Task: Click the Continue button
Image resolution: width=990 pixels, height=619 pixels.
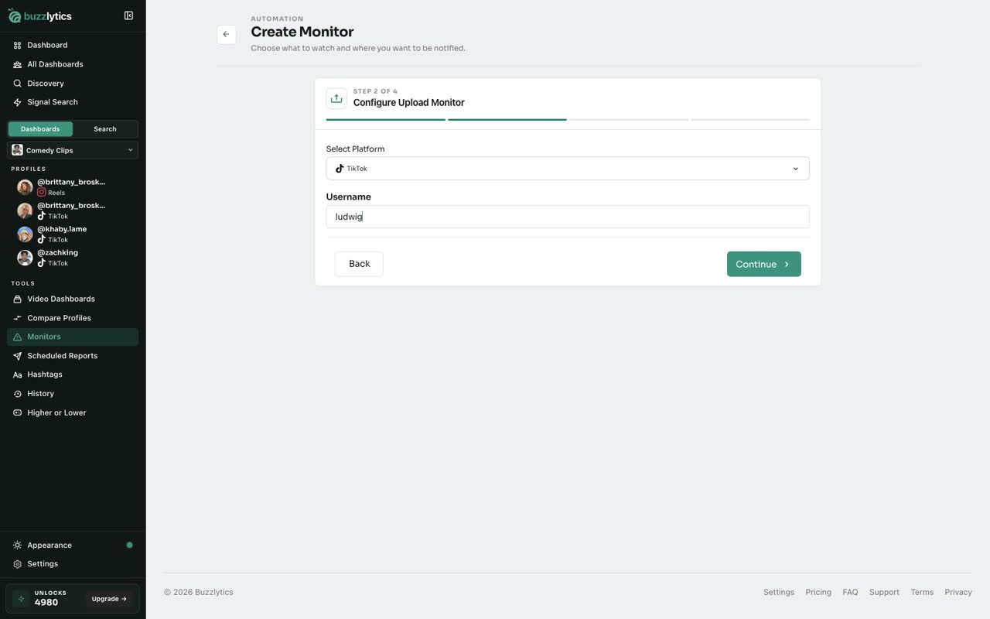Action: [763, 264]
